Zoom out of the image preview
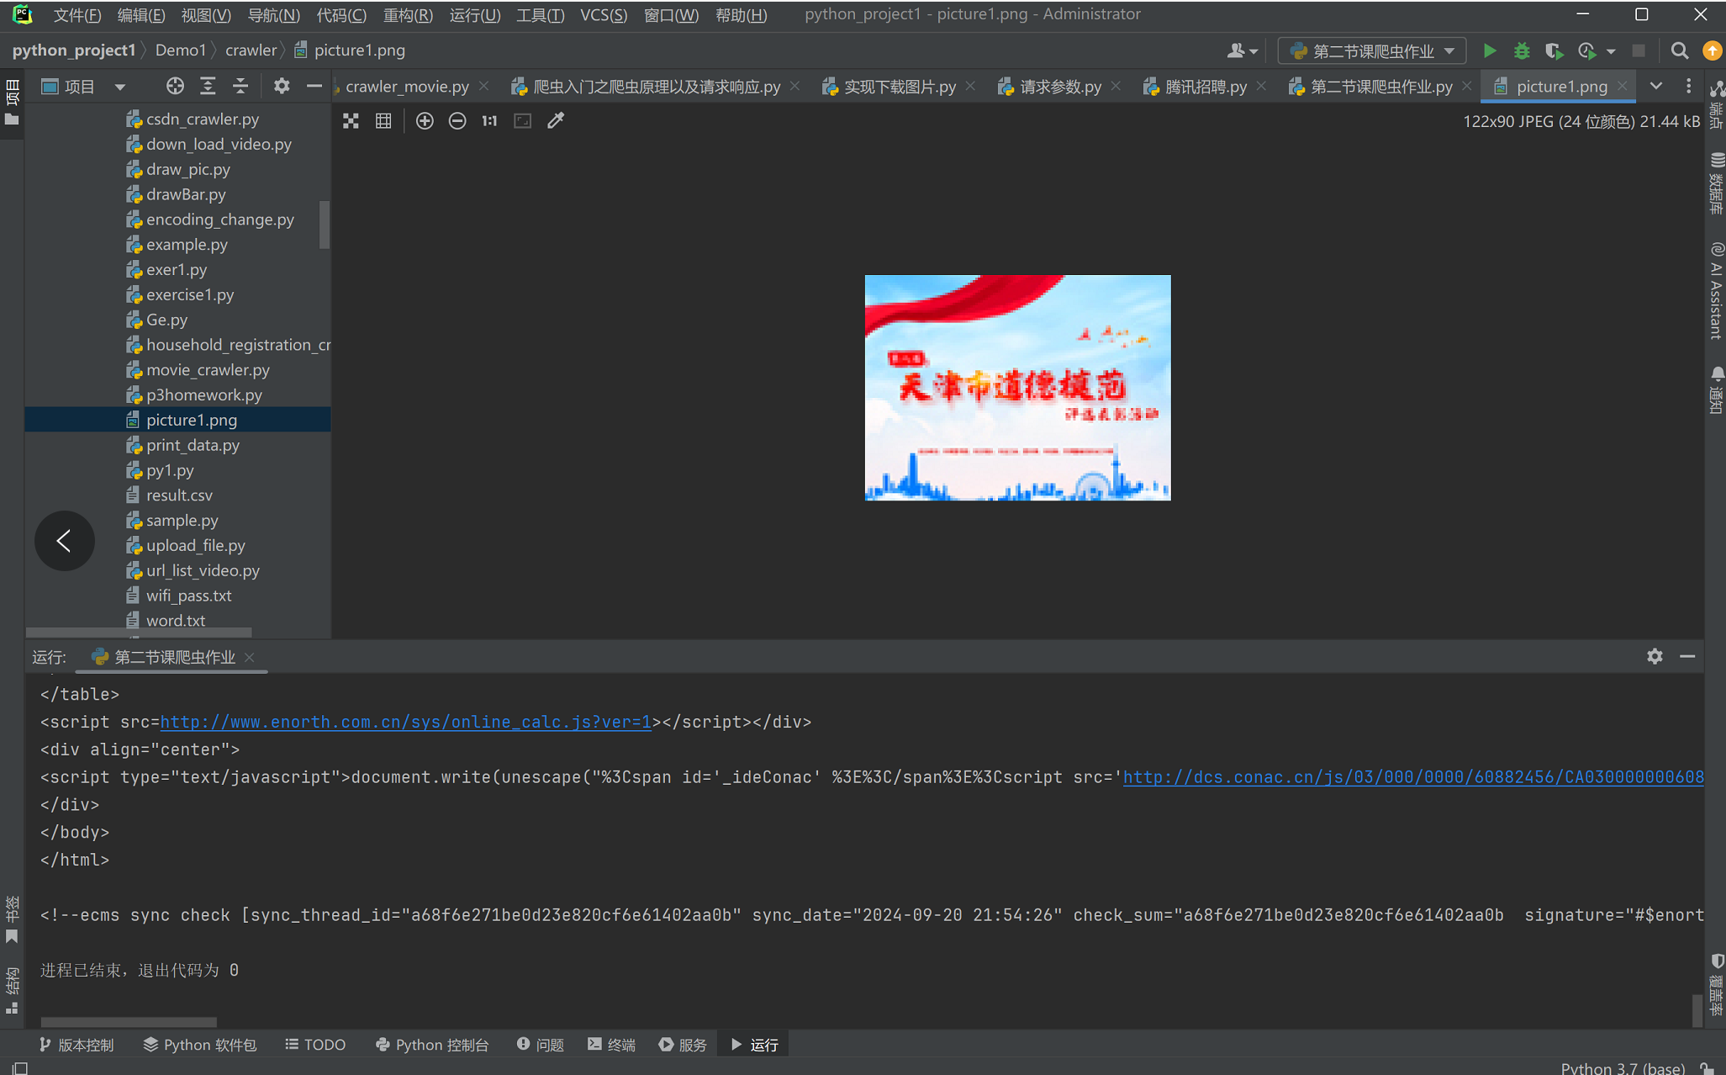Viewport: 1726px width, 1075px height. tap(457, 121)
